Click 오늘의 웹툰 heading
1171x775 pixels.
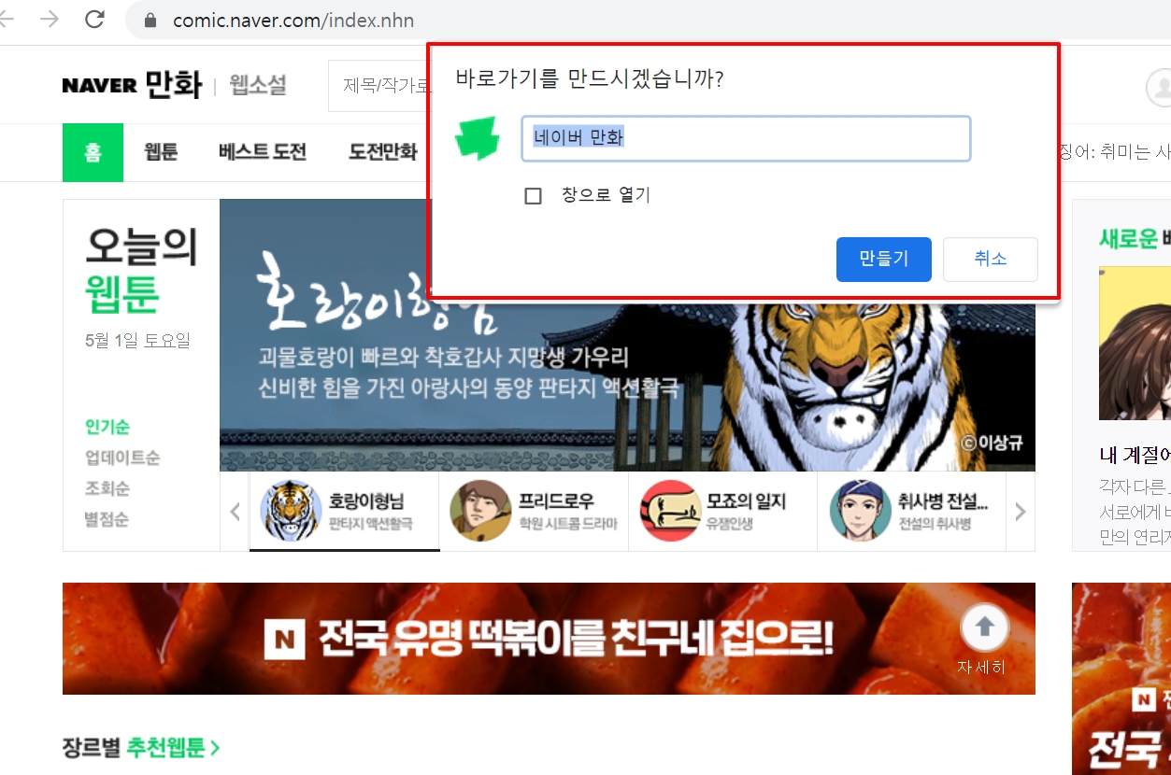point(141,270)
